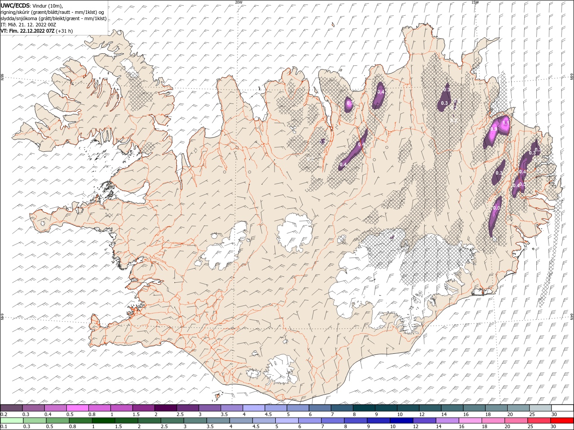Pick the upper-scale swatch labelled 3
Viewport: 574px width, 430px height.
pyautogui.click(x=209, y=408)
